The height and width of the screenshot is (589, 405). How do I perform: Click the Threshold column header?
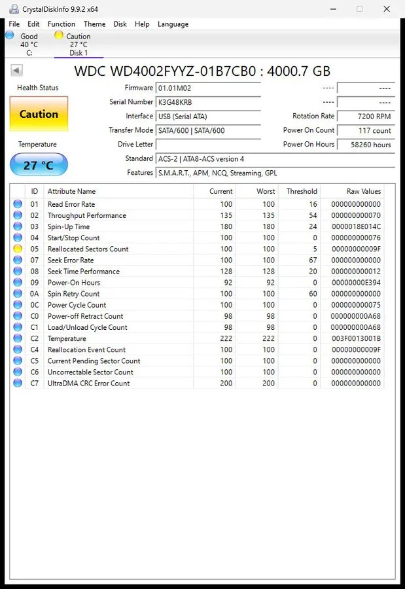(300, 191)
